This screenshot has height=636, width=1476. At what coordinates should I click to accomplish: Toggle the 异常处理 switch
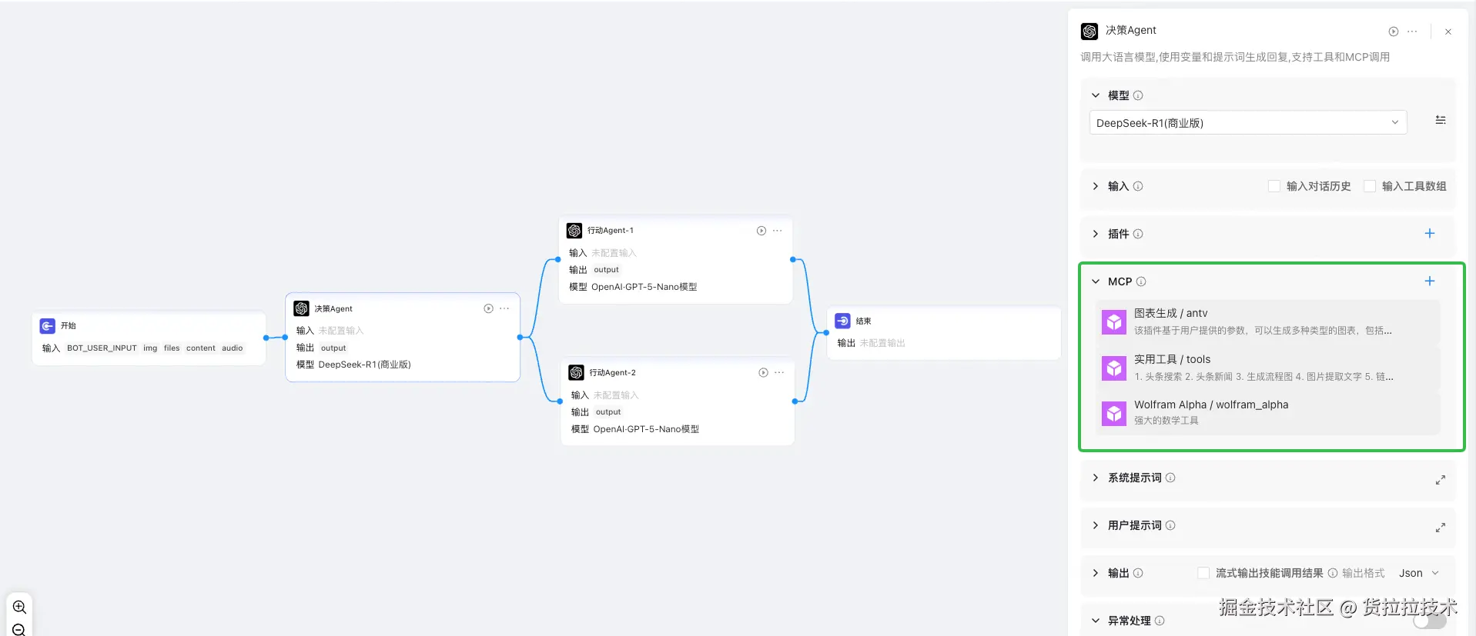point(1429,621)
